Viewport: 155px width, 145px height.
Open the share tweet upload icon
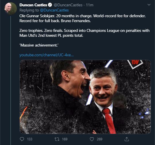coord(127,139)
